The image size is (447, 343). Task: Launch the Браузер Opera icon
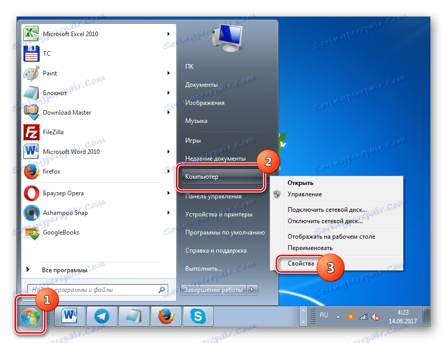point(31,193)
